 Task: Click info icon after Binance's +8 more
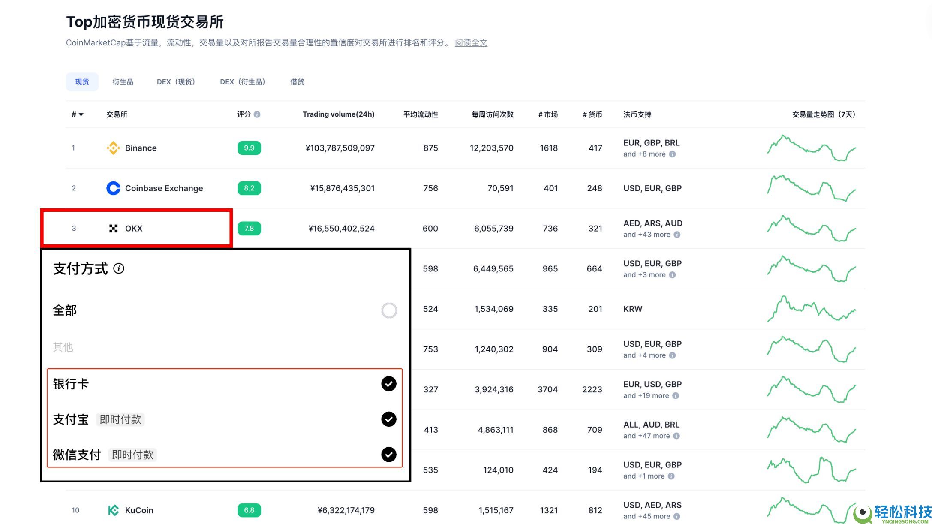pyautogui.click(x=672, y=154)
